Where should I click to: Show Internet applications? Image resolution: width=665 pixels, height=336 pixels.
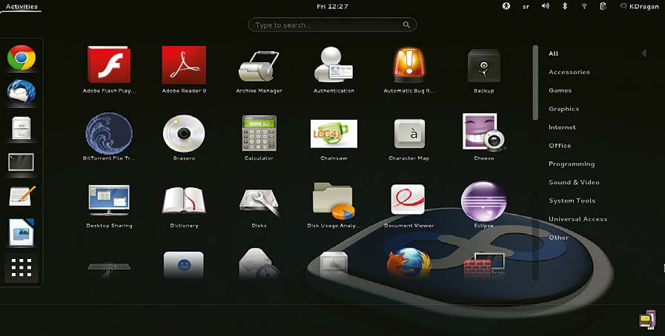pyautogui.click(x=562, y=127)
